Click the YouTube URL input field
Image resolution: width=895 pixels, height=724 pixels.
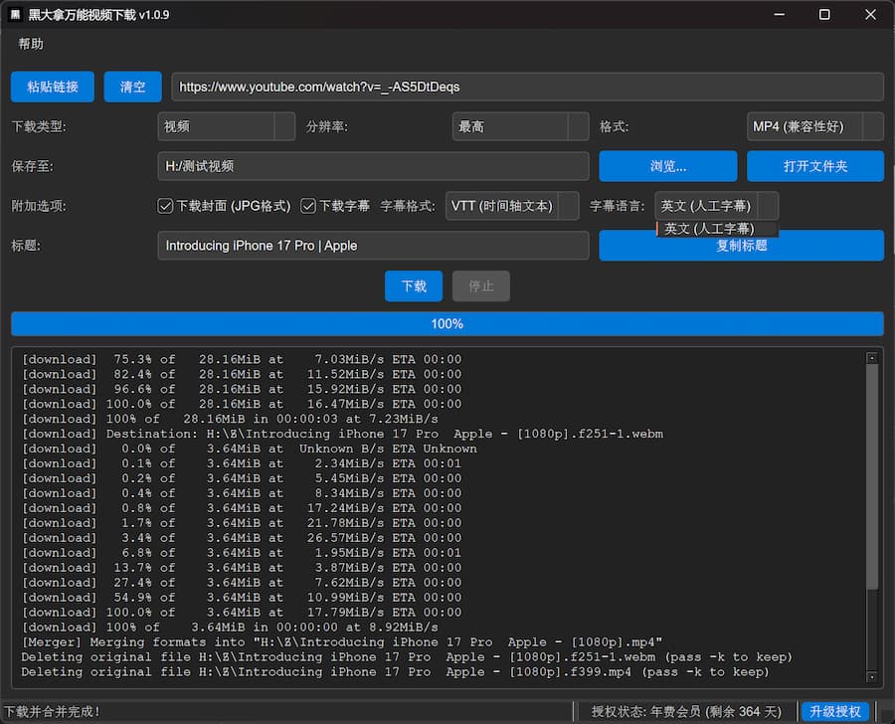(527, 87)
